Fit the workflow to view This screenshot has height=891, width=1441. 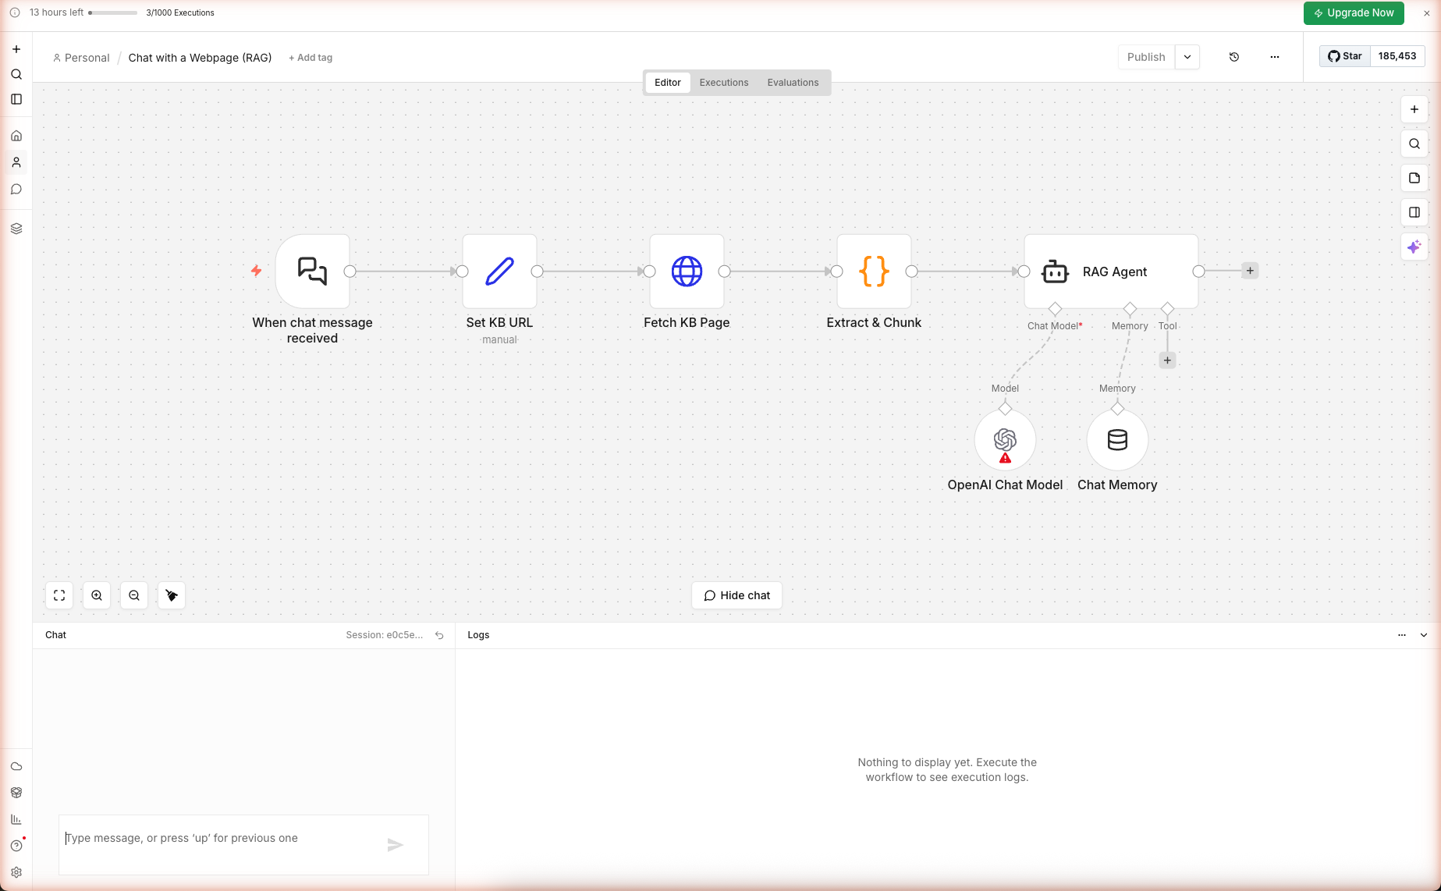[x=59, y=595]
